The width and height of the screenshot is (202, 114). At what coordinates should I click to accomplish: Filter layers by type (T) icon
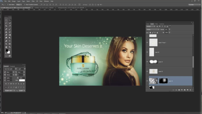(162, 26)
